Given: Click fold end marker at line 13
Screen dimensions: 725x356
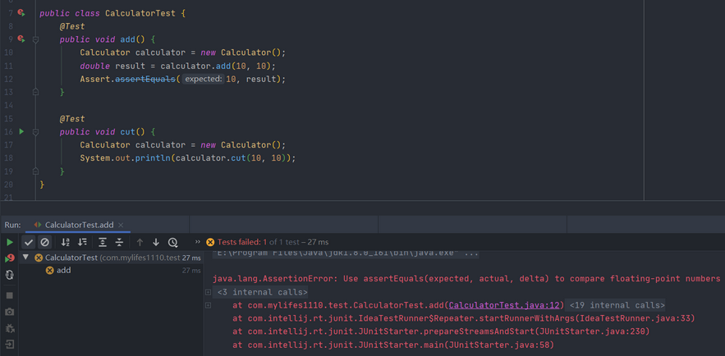Looking at the screenshot, I should 35,93.
